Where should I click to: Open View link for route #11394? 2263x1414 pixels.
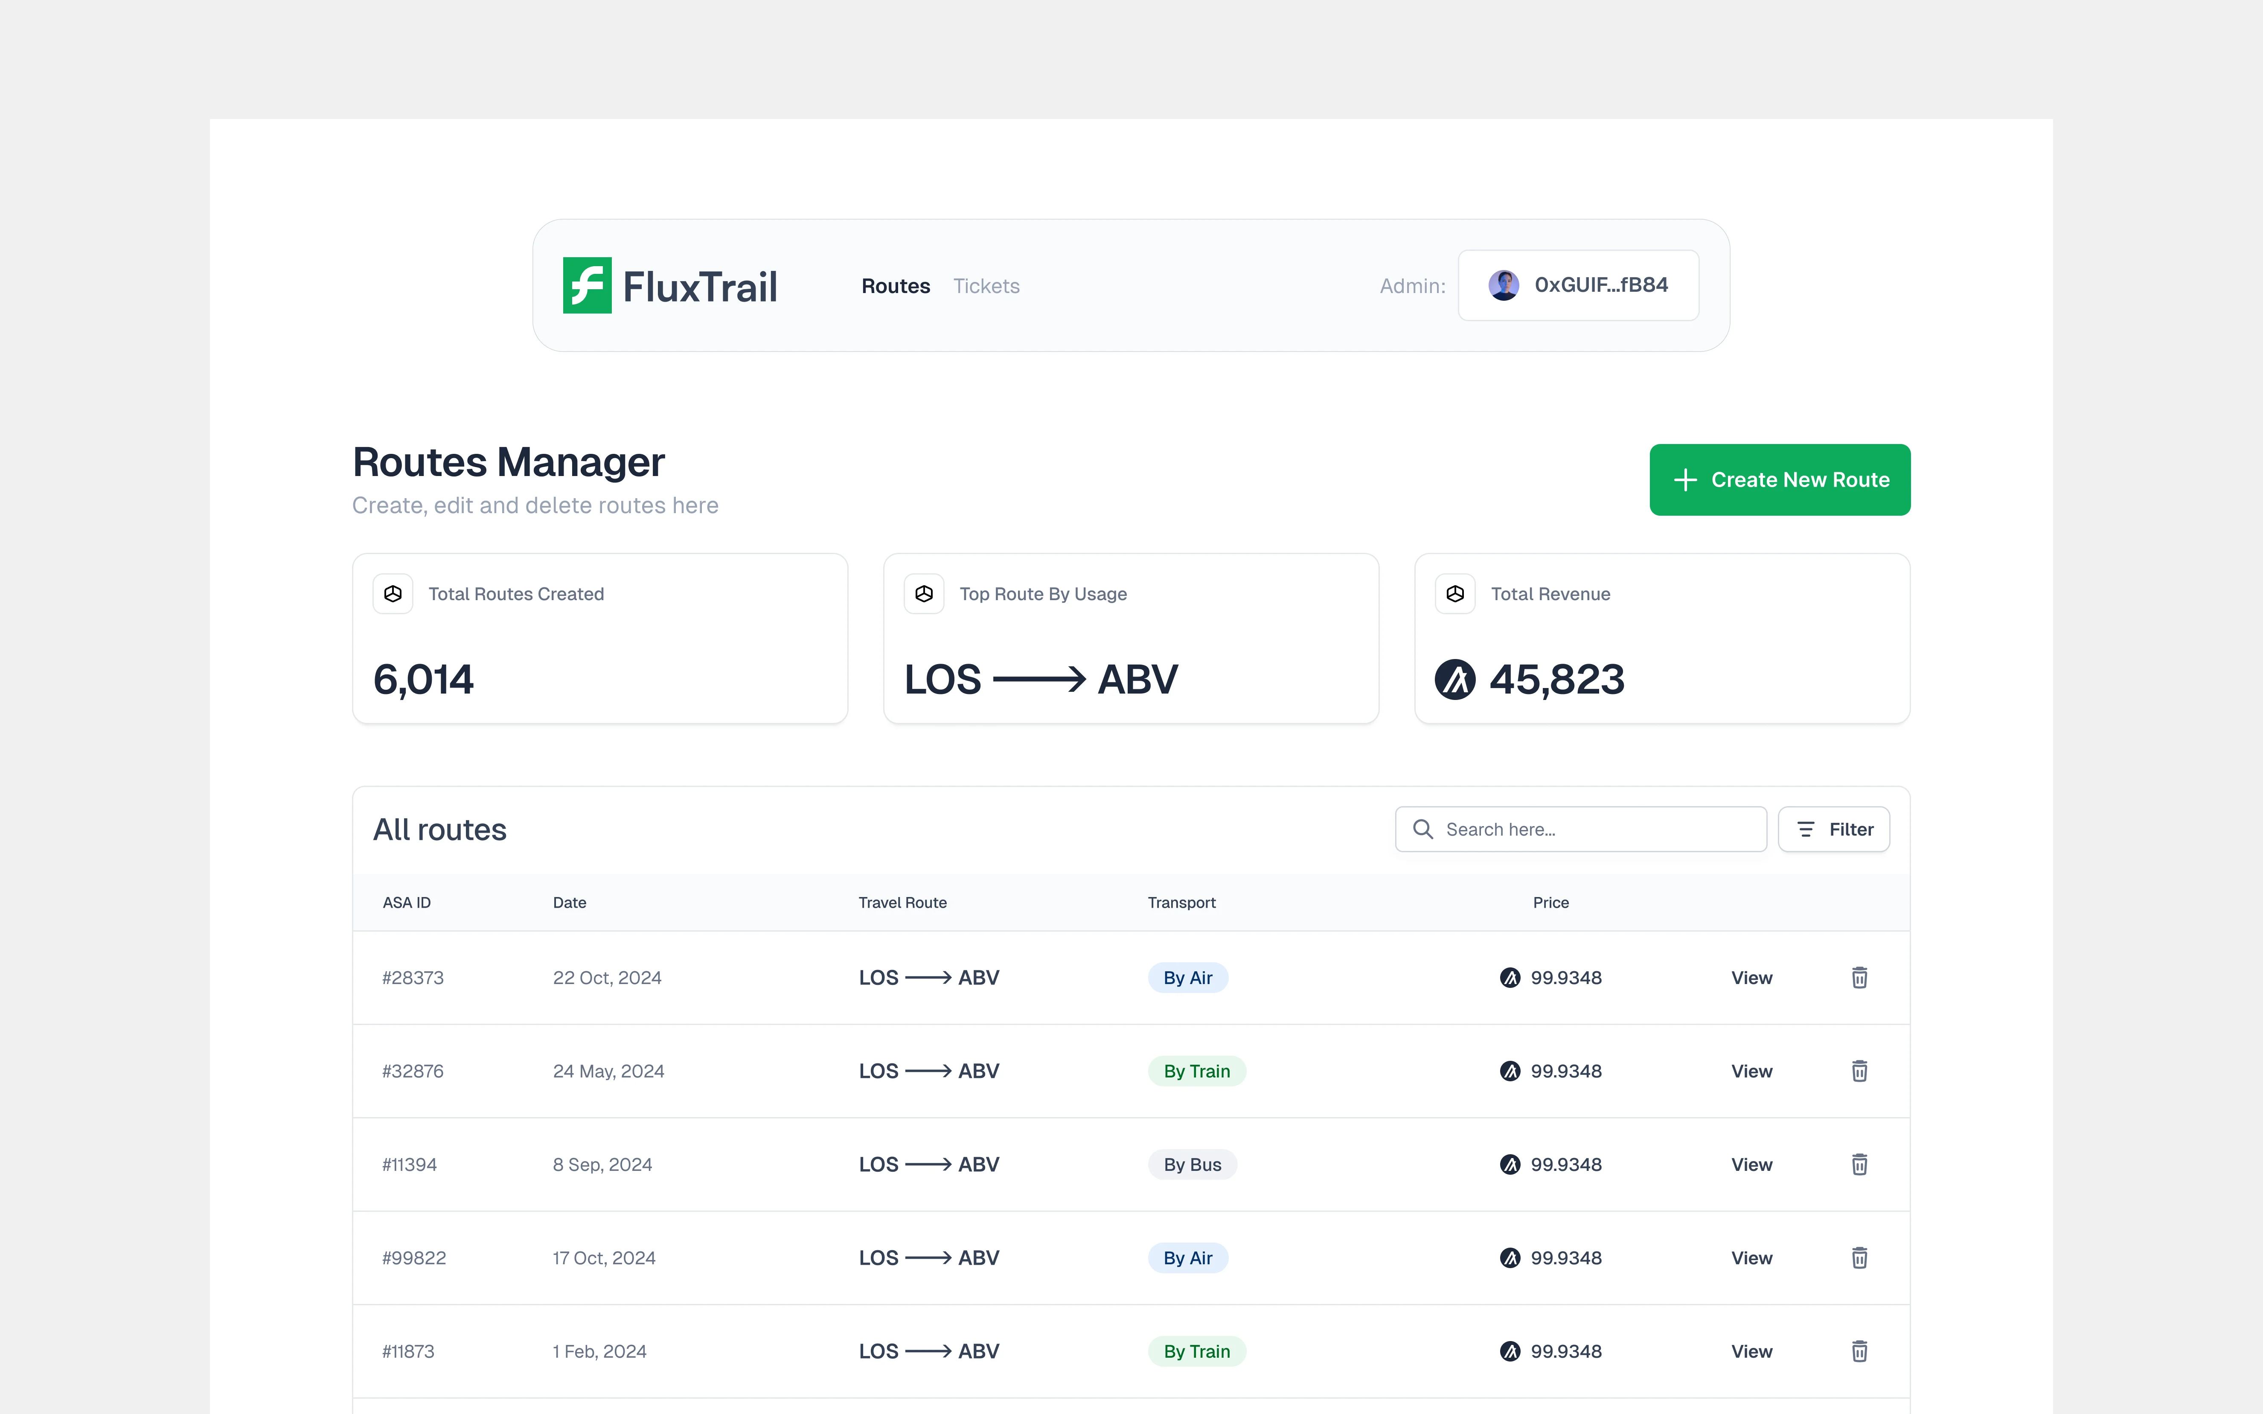[1751, 1164]
